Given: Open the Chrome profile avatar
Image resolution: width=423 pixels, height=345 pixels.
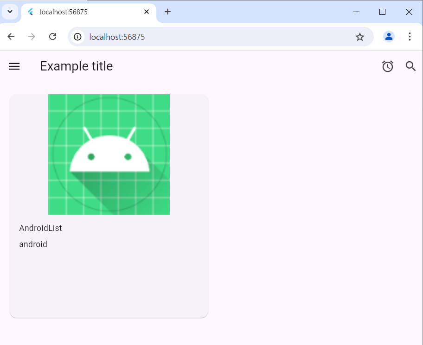Looking at the screenshot, I should 389,37.
